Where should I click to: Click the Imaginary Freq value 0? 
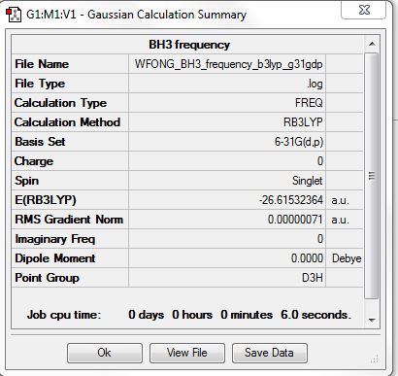pos(320,239)
